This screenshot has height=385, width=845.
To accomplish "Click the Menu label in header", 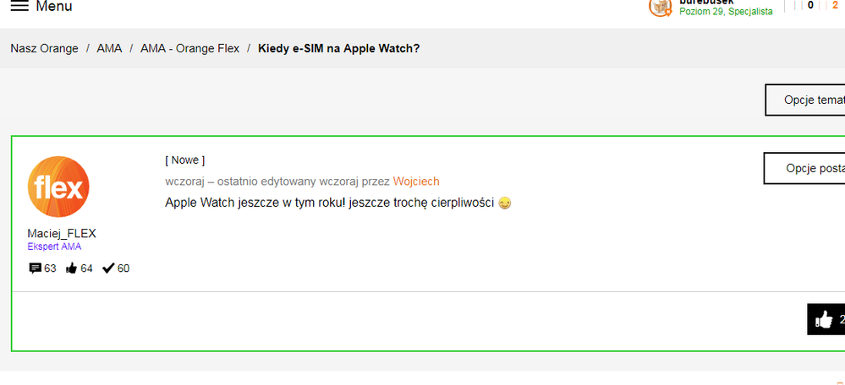I will pyautogui.click(x=54, y=6).
